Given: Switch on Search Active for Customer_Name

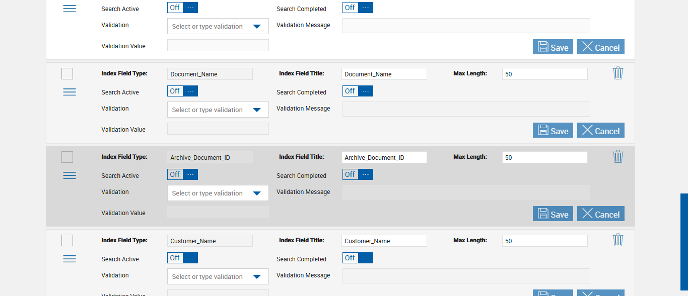Looking at the screenshot, I should click(x=182, y=258).
